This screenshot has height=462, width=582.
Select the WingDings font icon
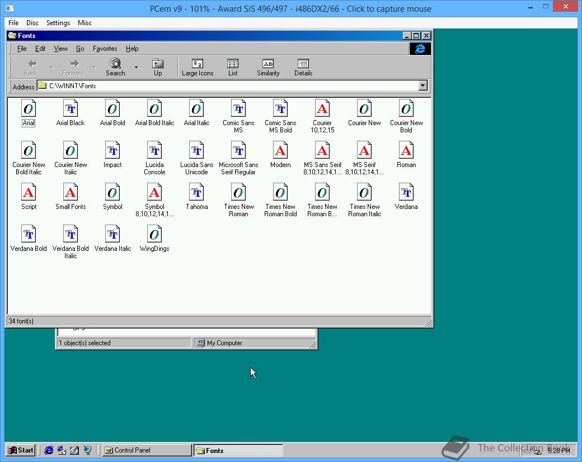[154, 235]
